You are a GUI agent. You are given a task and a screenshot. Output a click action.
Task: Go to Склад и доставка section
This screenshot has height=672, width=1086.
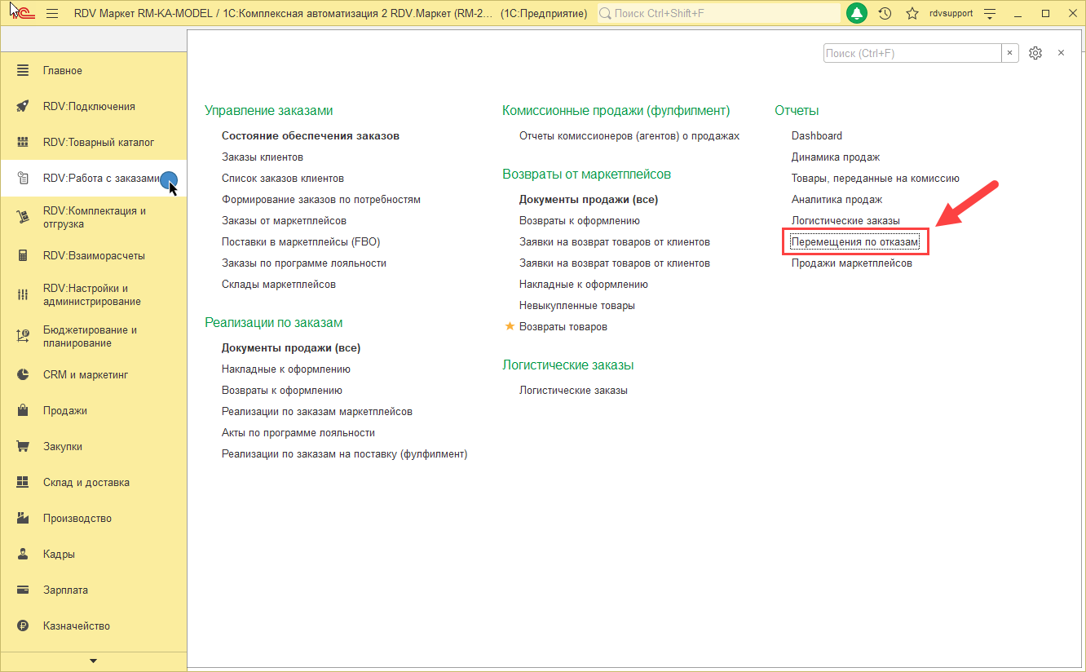coord(93,483)
